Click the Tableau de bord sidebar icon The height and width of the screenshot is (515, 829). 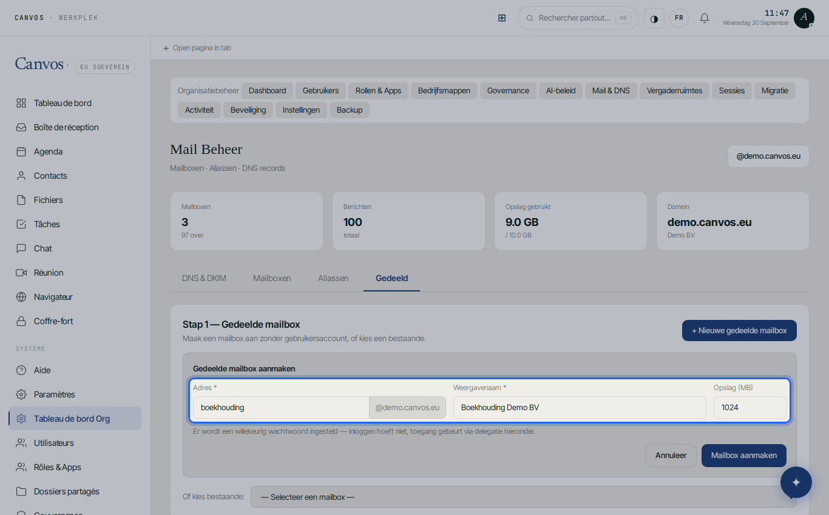coord(21,103)
